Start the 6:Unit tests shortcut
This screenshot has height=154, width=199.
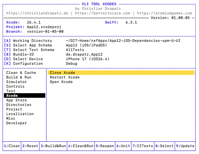(123, 146)
